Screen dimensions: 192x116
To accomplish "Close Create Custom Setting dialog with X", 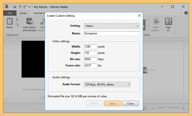I will click(x=139, y=16).
